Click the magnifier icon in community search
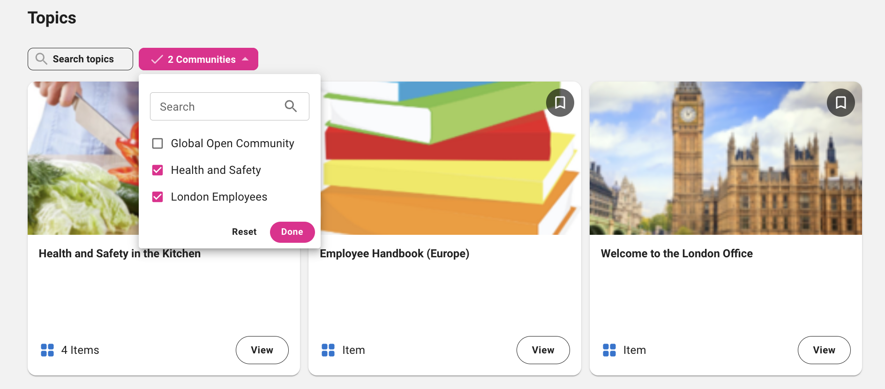The image size is (885, 389). point(291,106)
